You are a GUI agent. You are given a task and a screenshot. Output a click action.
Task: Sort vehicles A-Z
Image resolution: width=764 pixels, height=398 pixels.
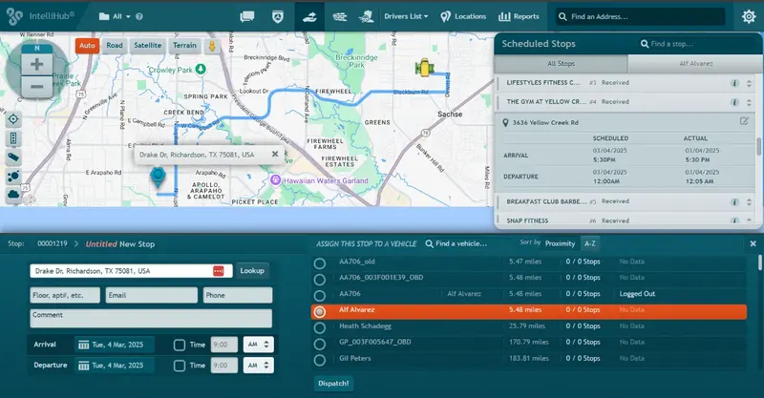coord(590,243)
